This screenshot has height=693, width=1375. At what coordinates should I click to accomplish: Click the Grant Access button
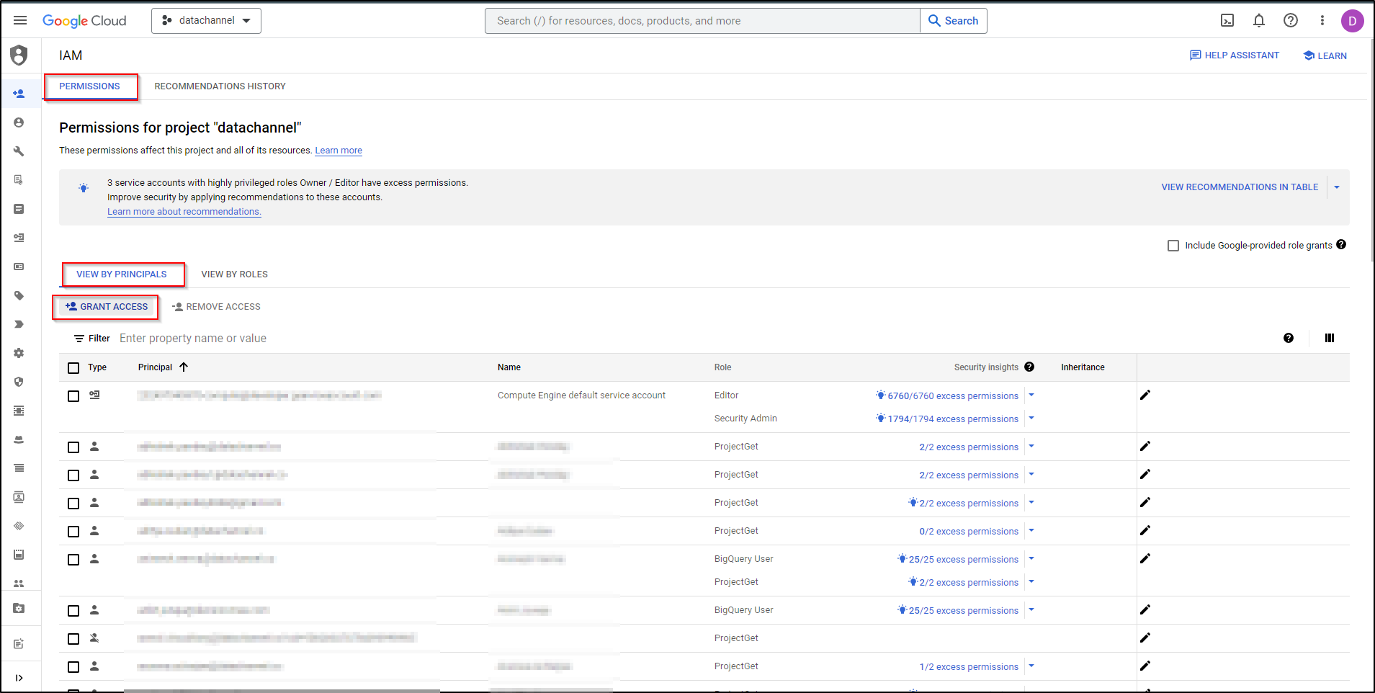[x=107, y=307]
